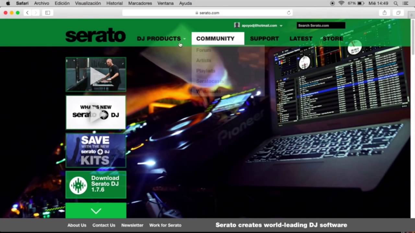
Task: Select Artists in Community menu
Action: (204, 61)
